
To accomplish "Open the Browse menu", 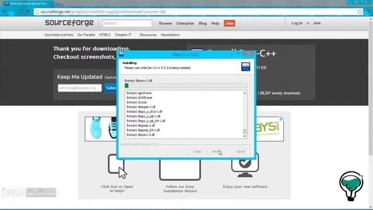I will coord(166,23).
